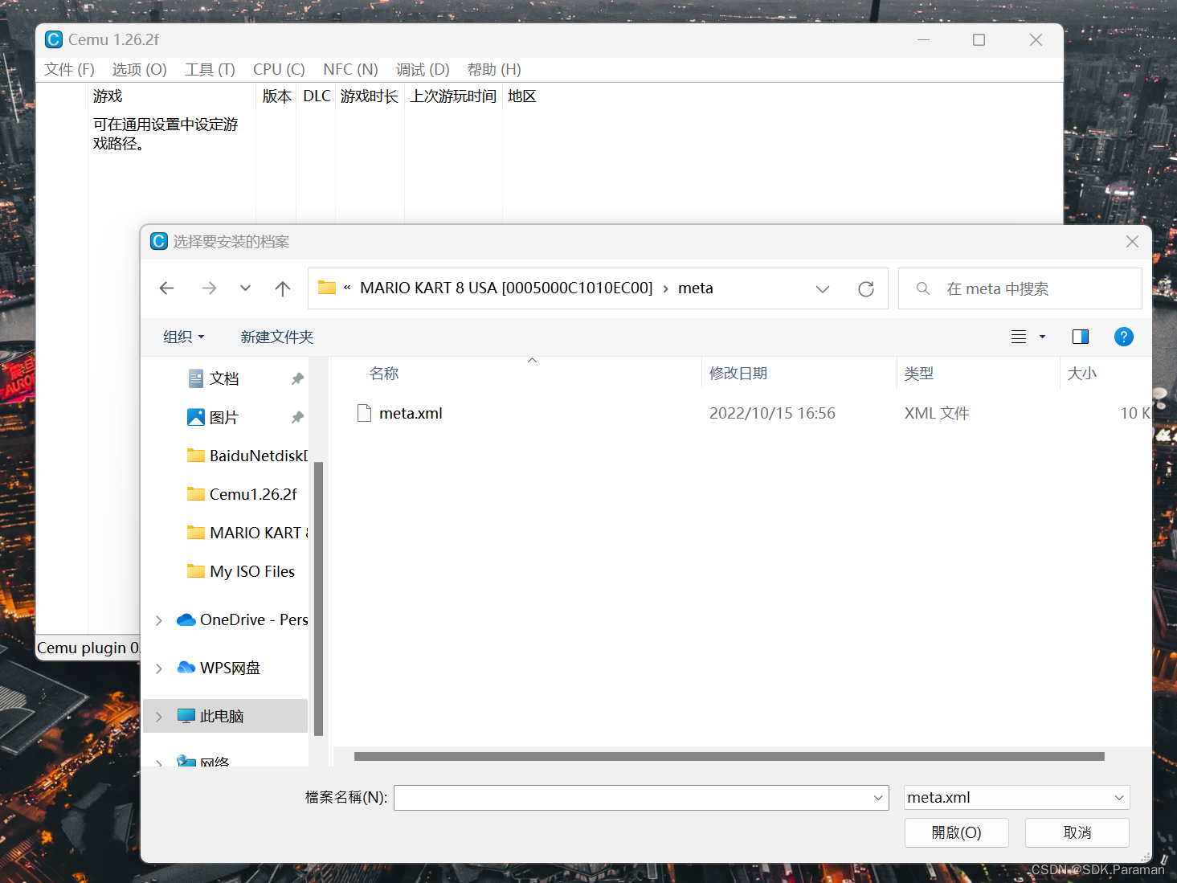Go back with the left arrow button
The height and width of the screenshot is (883, 1177).
coord(167,288)
